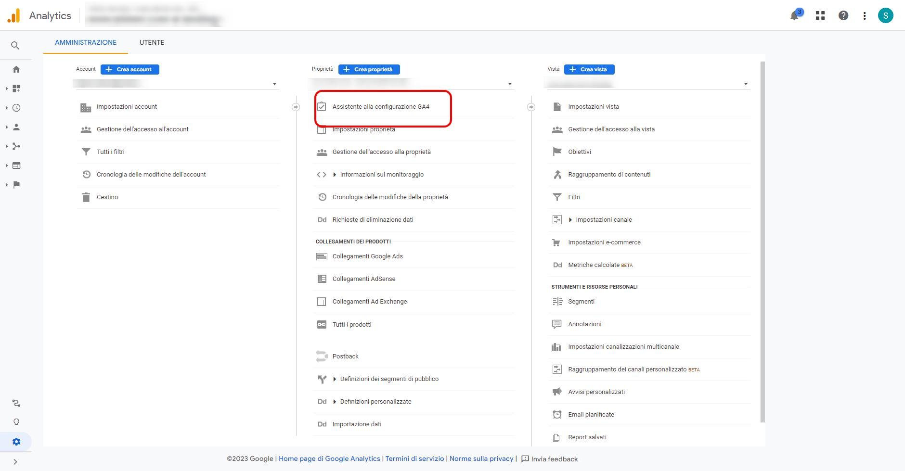Open Assistente alla configurazione GA4

pyautogui.click(x=380, y=107)
